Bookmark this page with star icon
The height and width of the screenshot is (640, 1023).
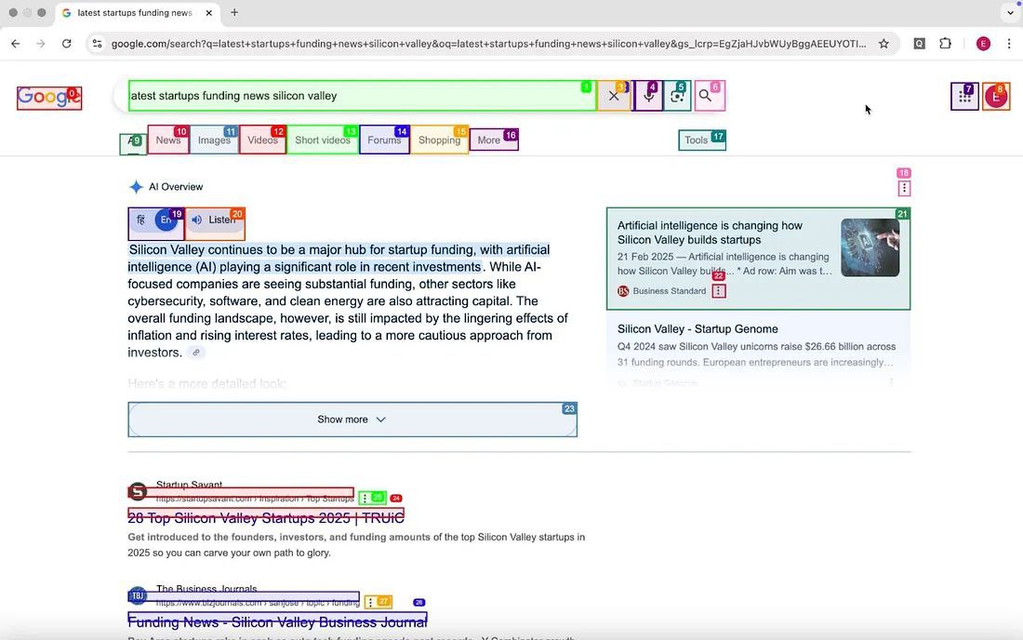(883, 44)
